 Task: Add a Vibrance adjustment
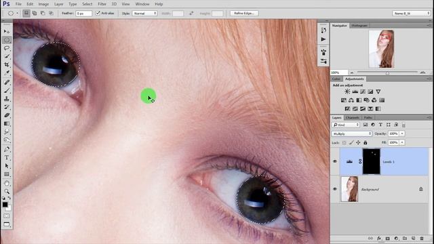click(378, 91)
